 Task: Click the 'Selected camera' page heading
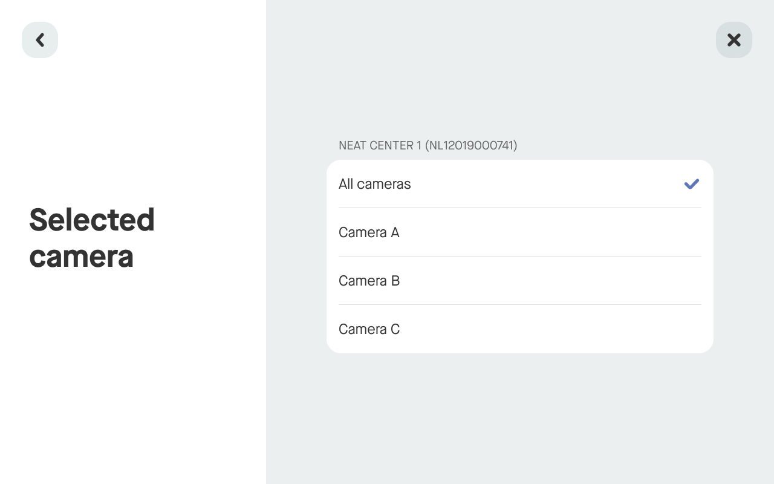tap(92, 238)
